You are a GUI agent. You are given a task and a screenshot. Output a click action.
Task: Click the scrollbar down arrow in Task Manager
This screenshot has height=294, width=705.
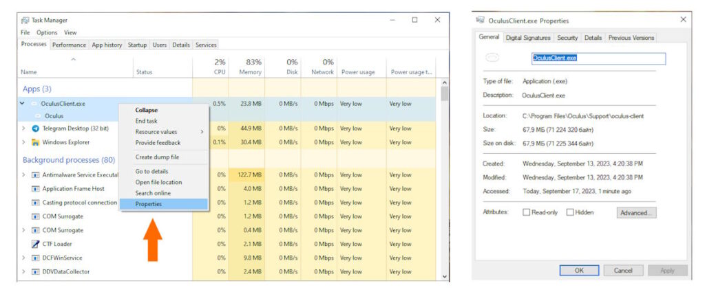(x=444, y=277)
